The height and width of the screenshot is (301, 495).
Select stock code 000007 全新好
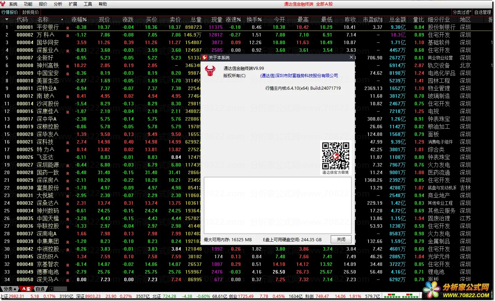35,58
